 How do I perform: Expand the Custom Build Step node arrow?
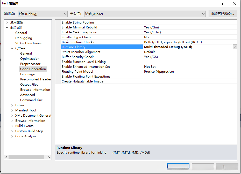12,131
